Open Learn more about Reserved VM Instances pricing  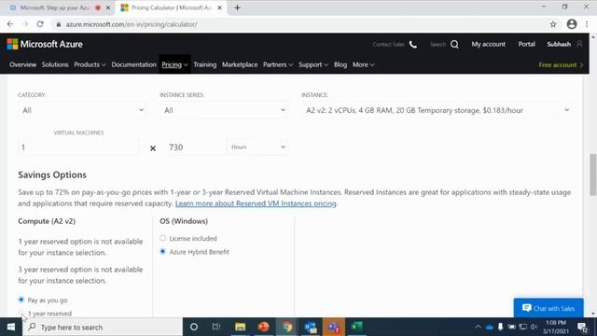tap(256, 203)
